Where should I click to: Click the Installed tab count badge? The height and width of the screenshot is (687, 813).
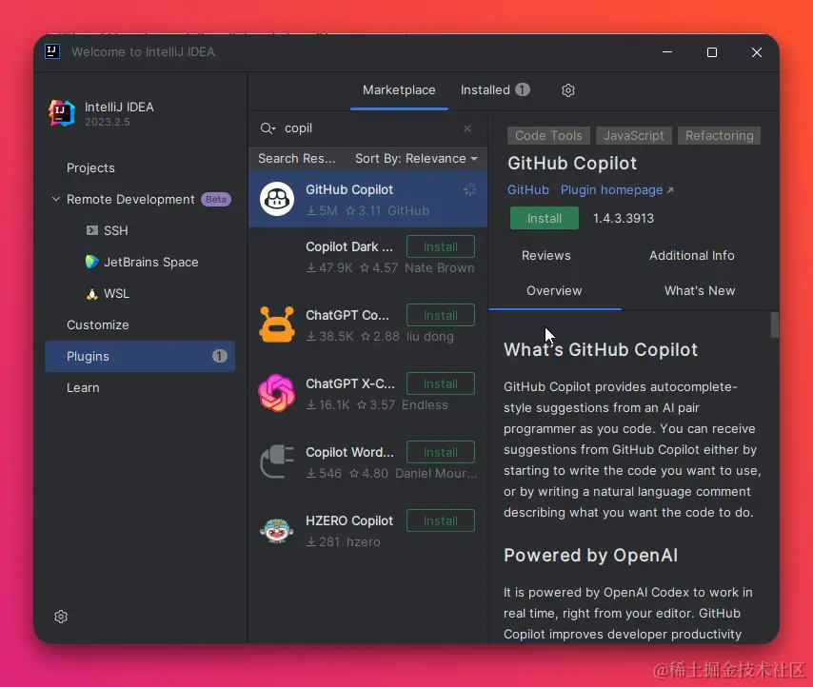click(x=522, y=89)
